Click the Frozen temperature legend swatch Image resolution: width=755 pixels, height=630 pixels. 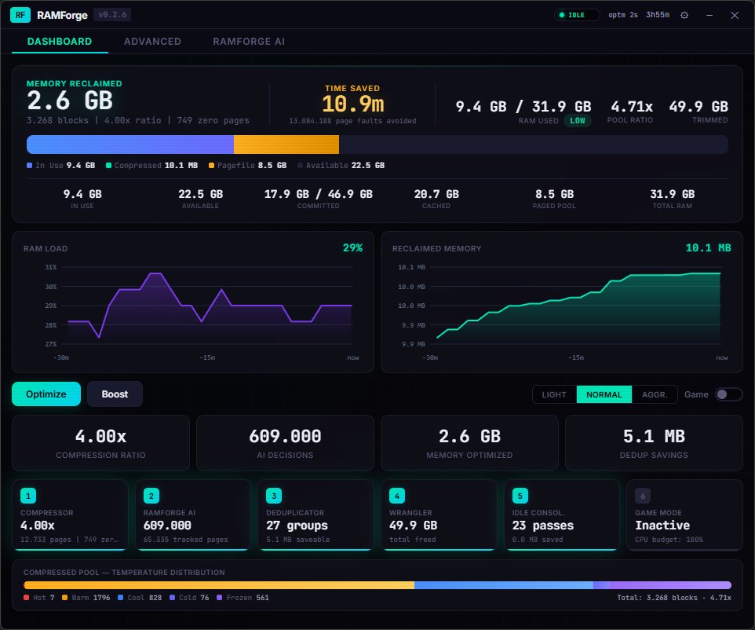tap(219, 597)
